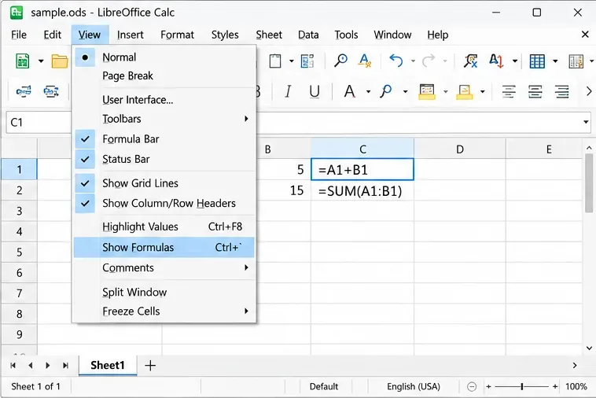Expand the Toolbars submenu
Viewport: 596px width, 398px height.
click(x=164, y=119)
